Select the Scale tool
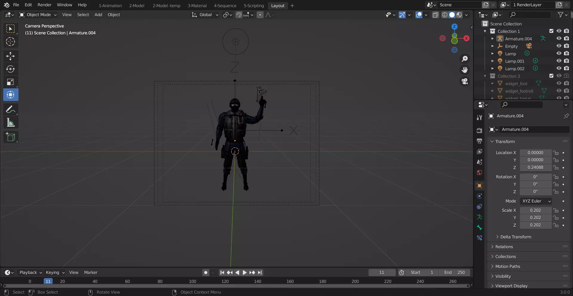 [10, 82]
